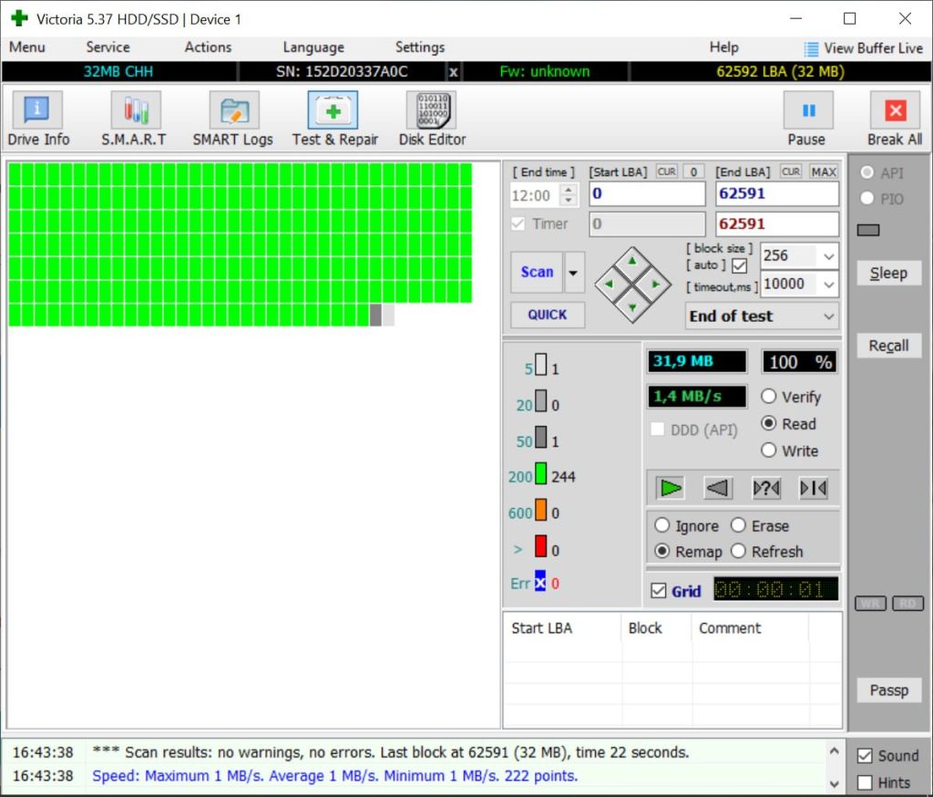Toggle the Grid checkbox
This screenshot has width=933, height=797.
[658, 591]
